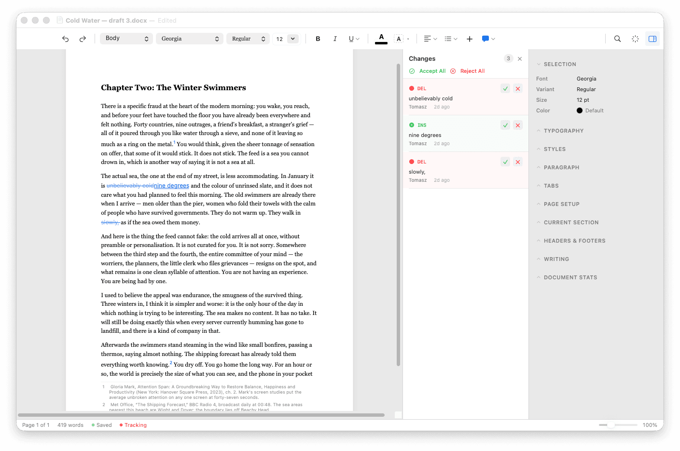
Task: Open the list style menu
Action: click(451, 39)
